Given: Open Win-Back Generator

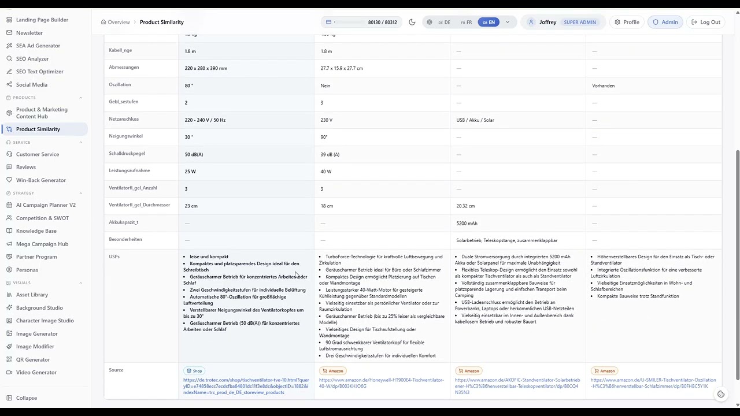Looking at the screenshot, I should [x=41, y=180].
